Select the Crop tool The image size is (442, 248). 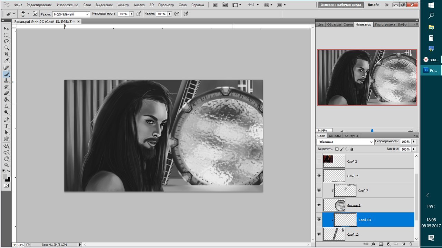pos(6,54)
